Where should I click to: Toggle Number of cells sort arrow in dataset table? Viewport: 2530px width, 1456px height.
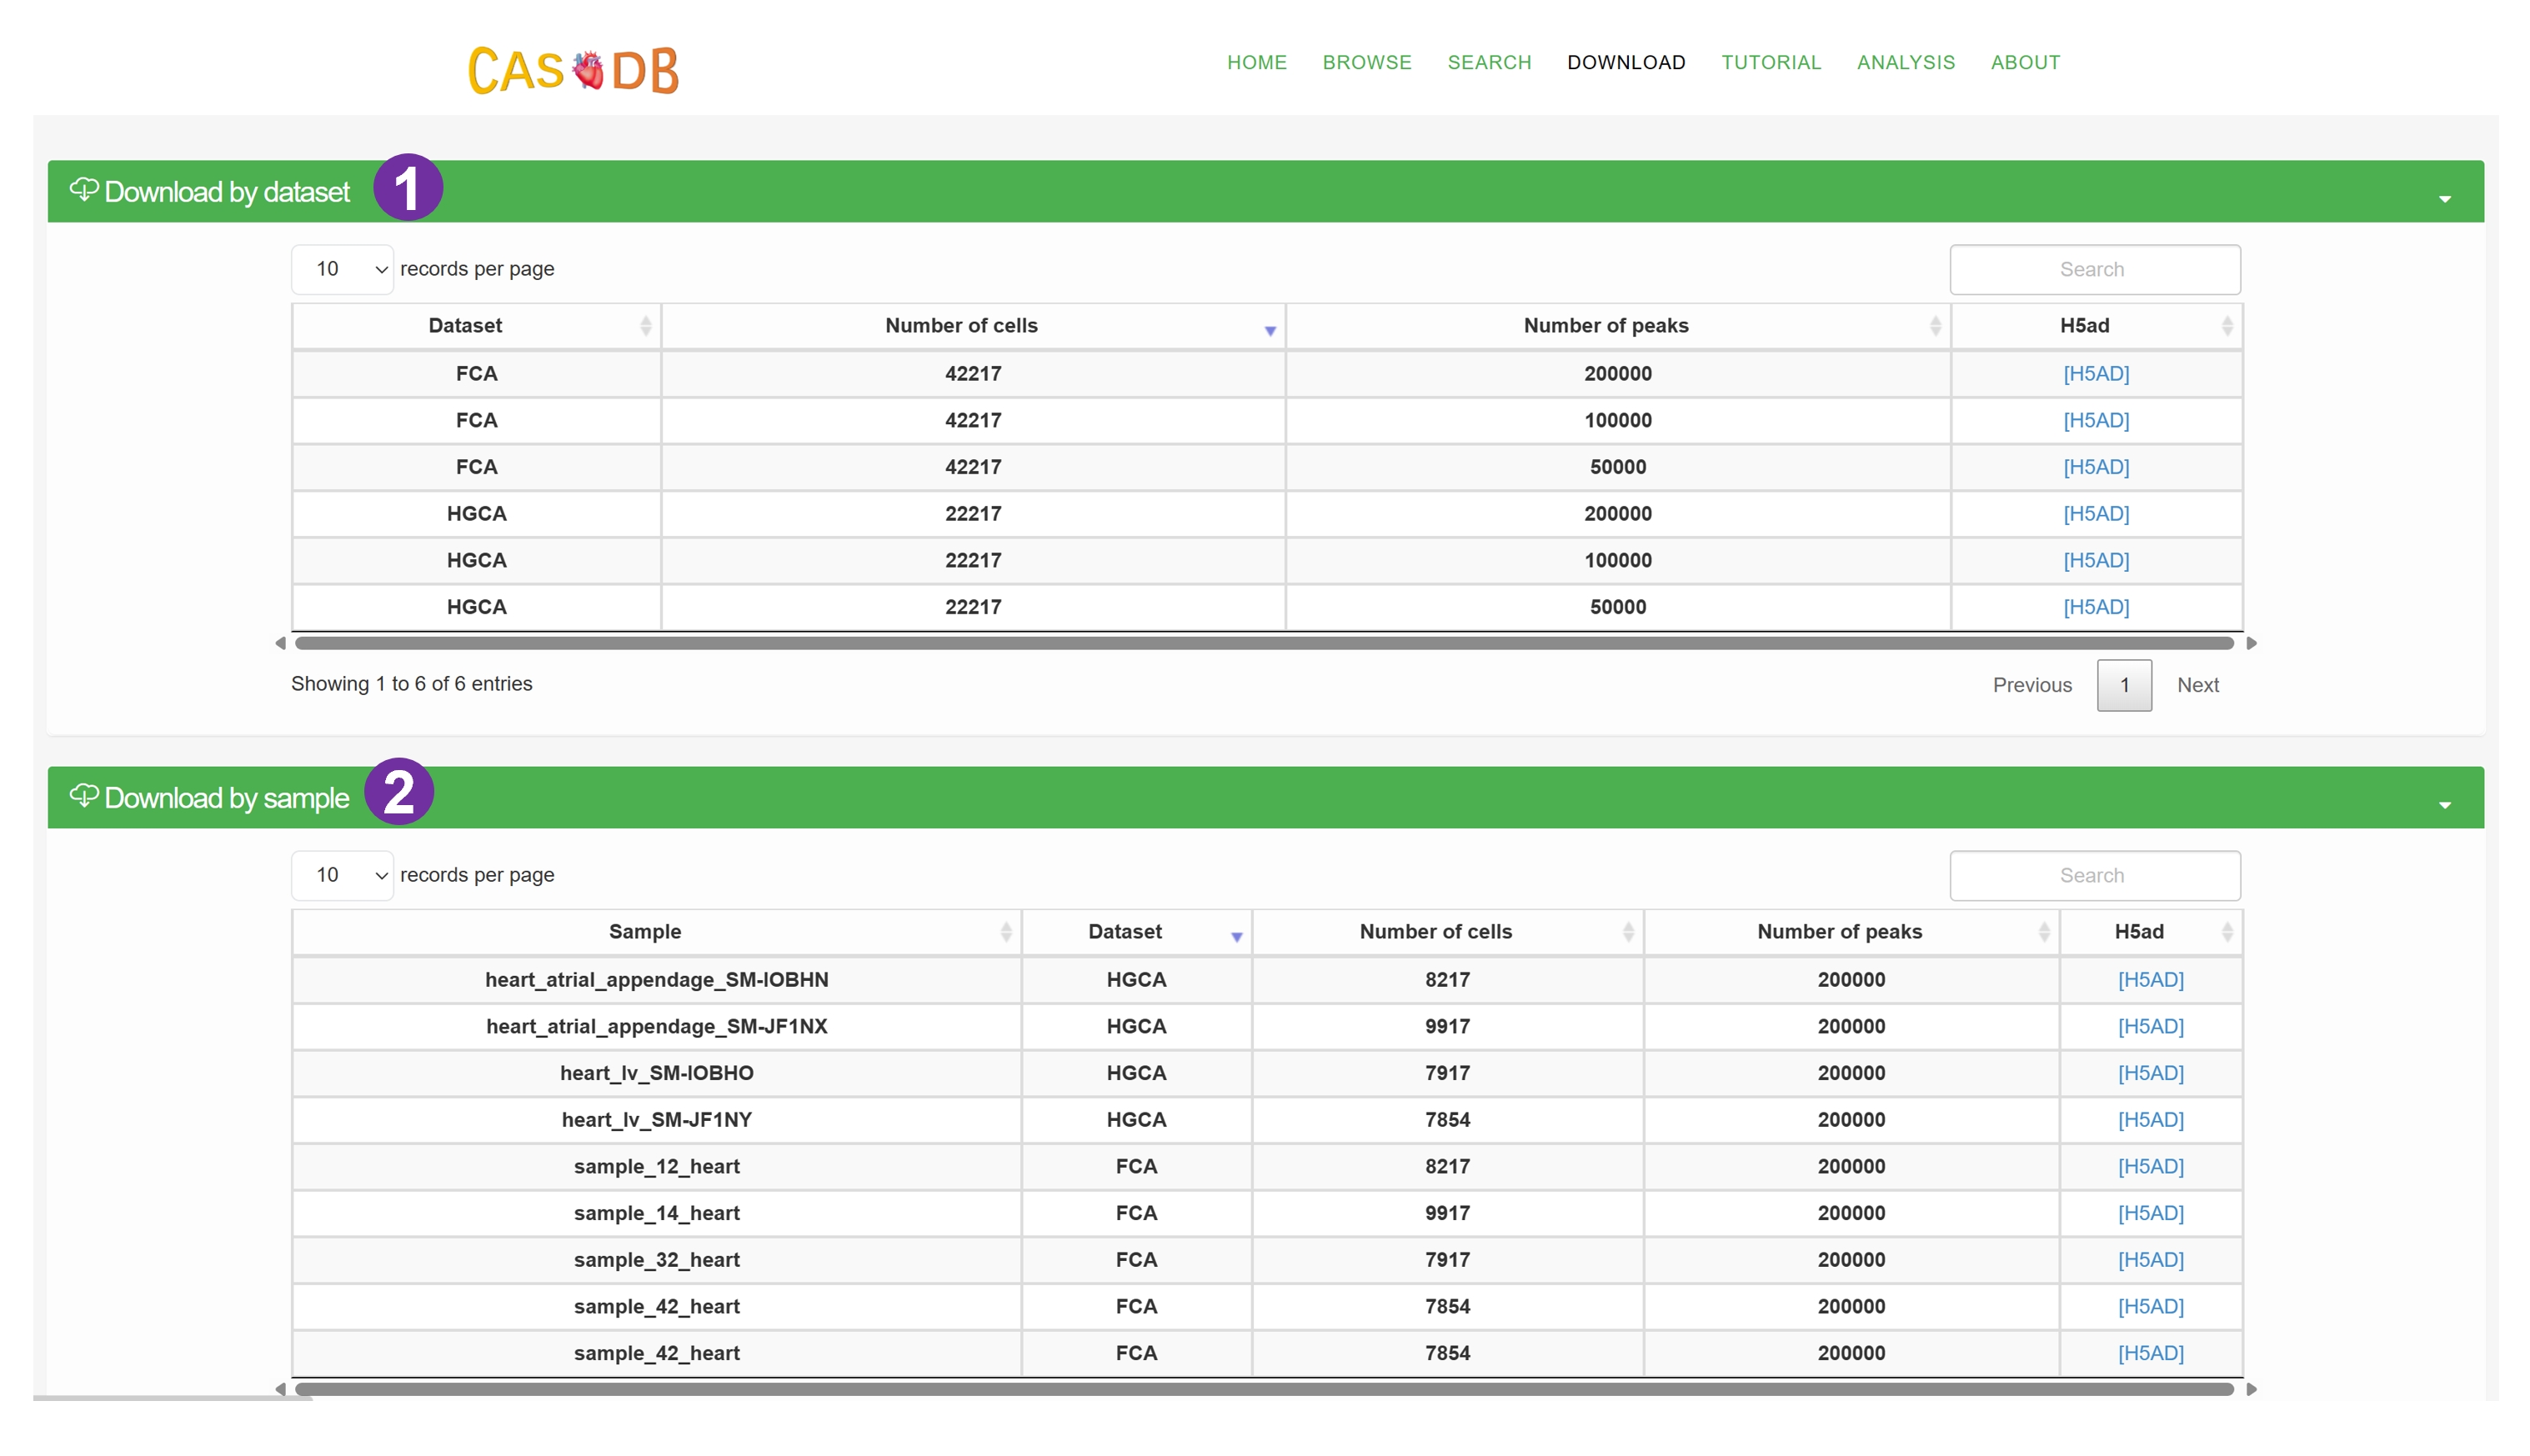pyautogui.click(x=1269, y=330)
